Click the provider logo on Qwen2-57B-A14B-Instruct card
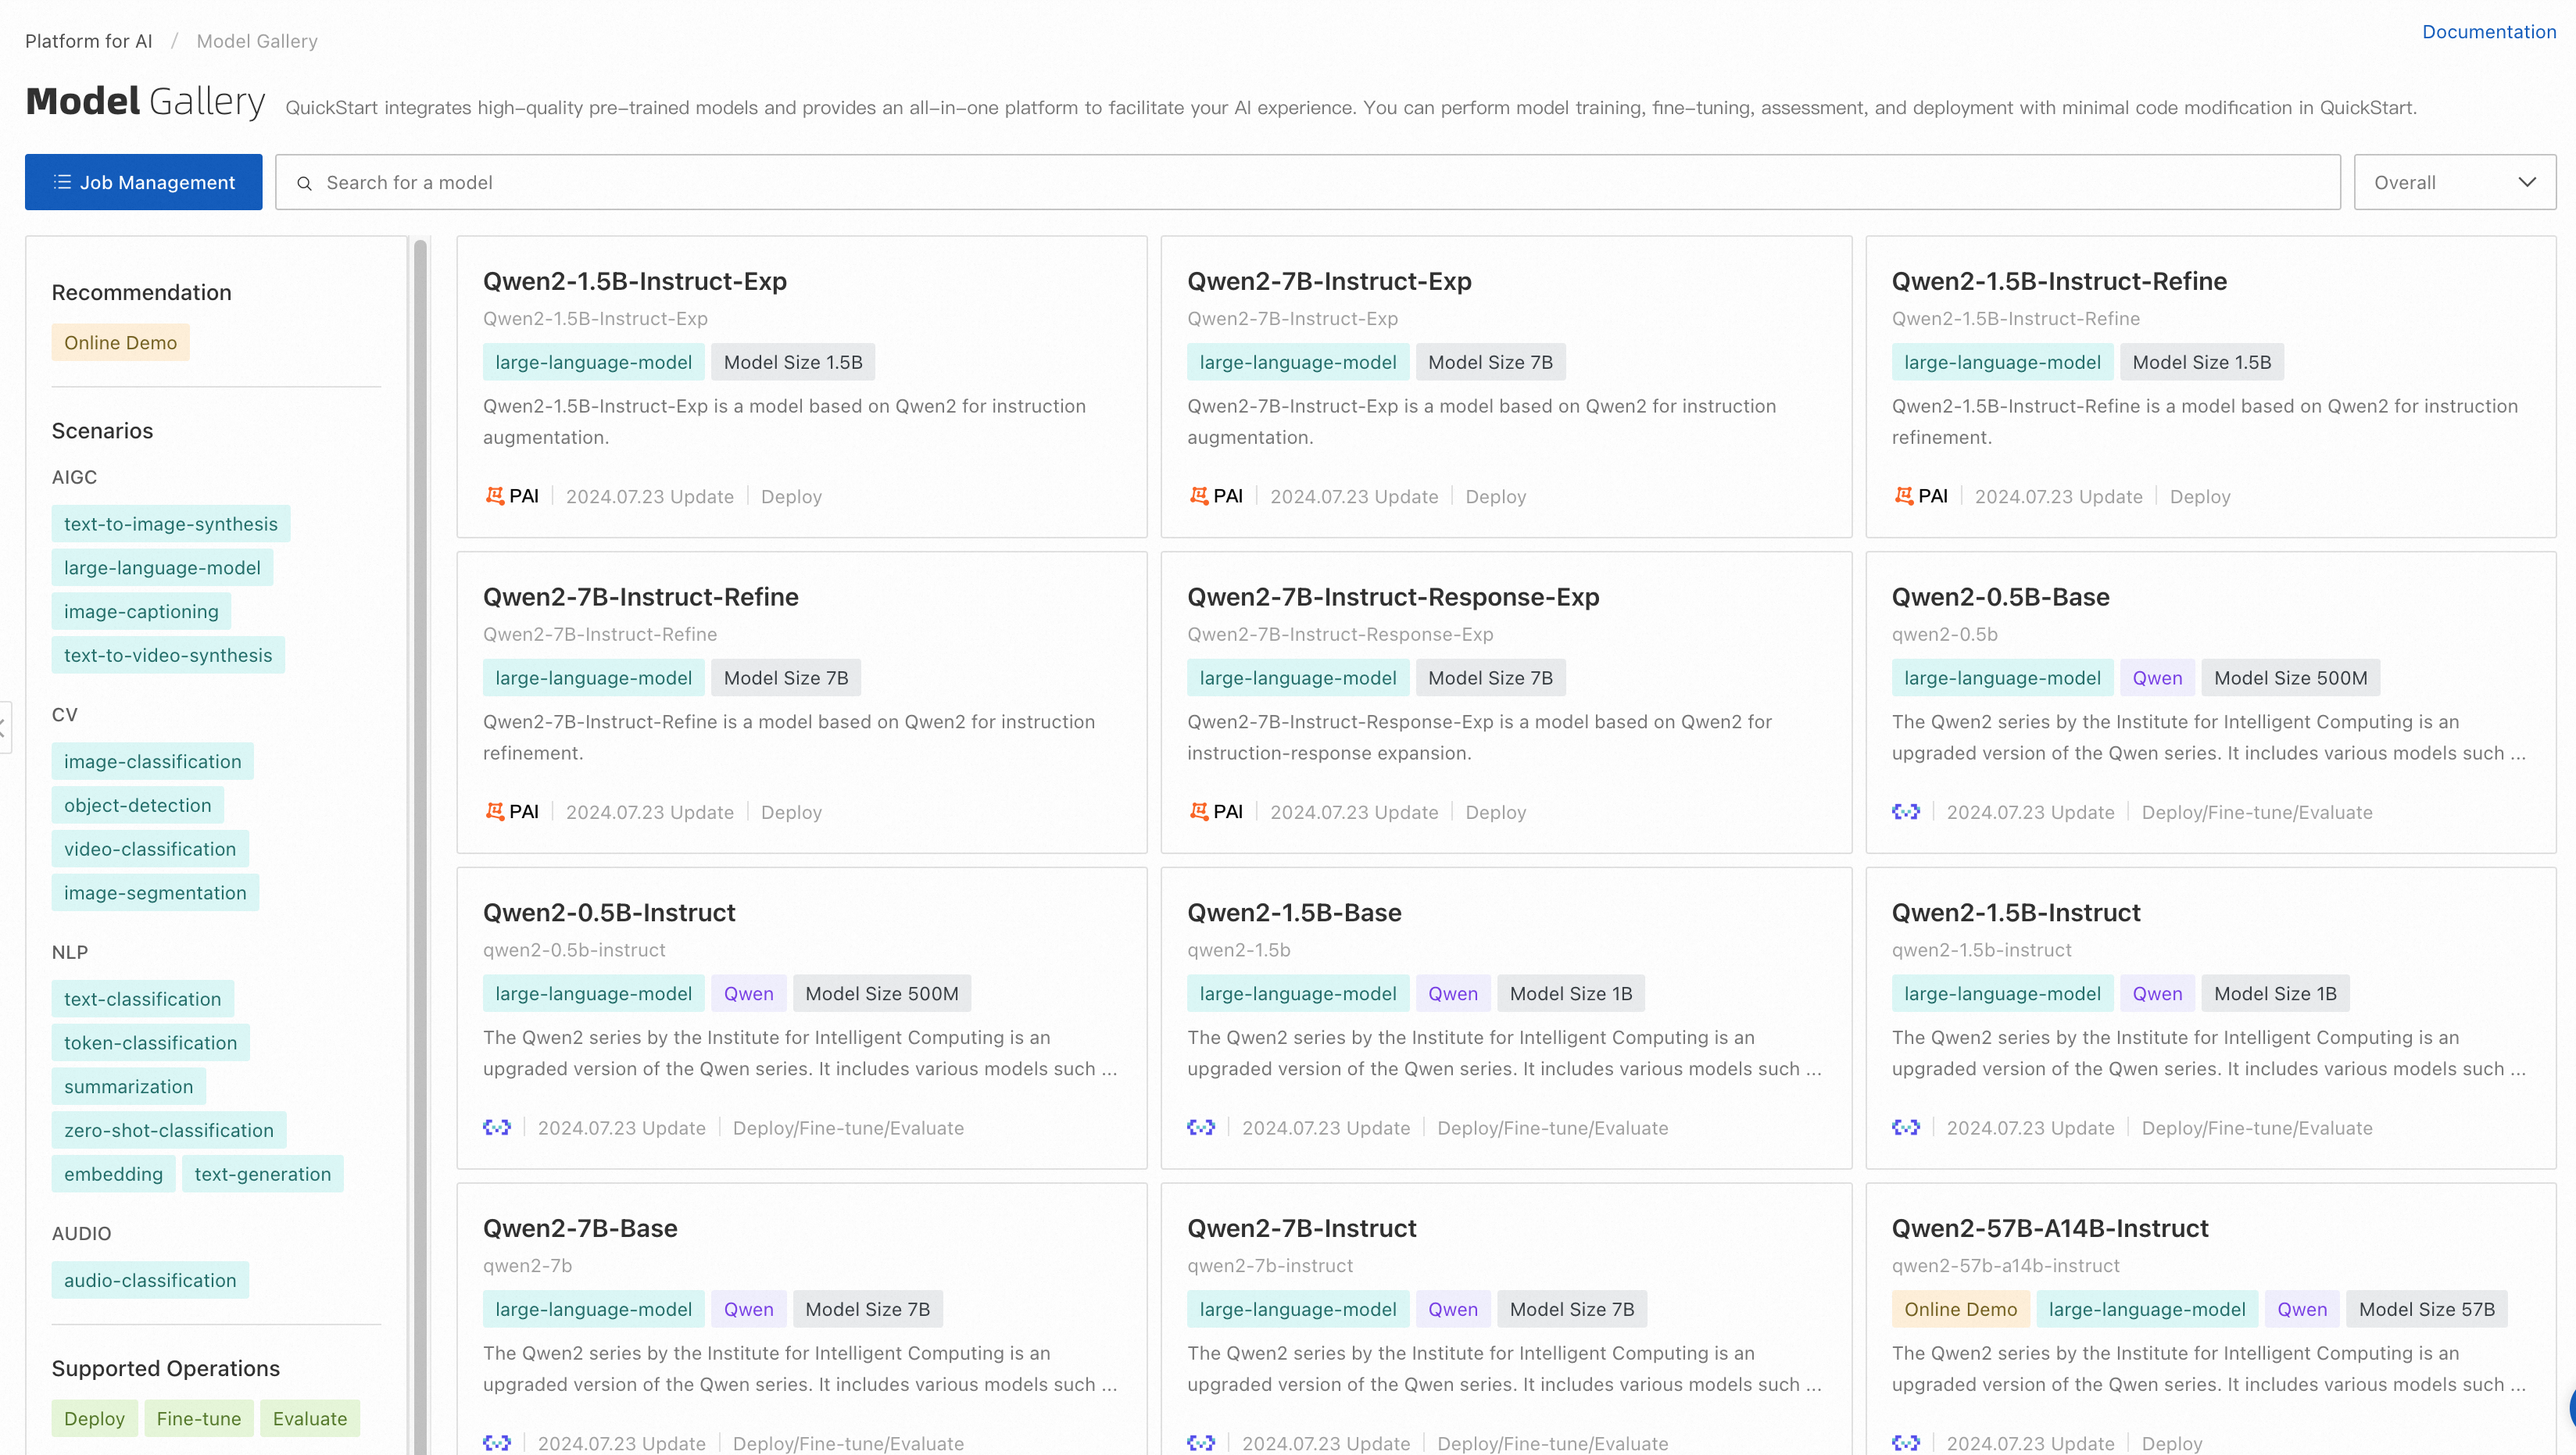This screenshot has height=1455, width=2576. tap(1905, 1443)
